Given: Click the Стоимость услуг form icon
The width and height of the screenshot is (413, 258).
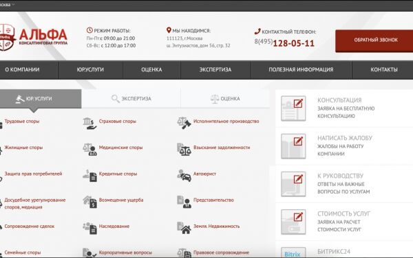Looking at the screenshot, I should [x=293, y=222].
